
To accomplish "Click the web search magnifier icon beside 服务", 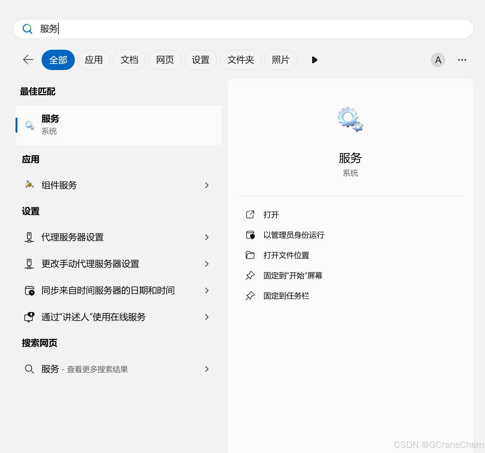I will click(x=29, y=369).
